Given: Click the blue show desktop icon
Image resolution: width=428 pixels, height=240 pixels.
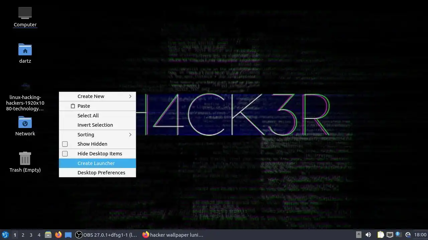Looking at the screenshot, I should click(x=68, y=235).
